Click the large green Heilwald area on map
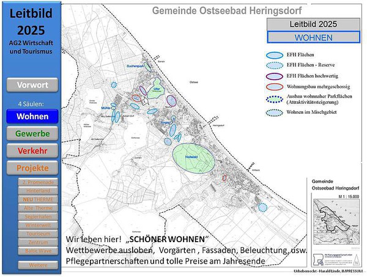The image size is (367, 277). (x=193, y=157)
